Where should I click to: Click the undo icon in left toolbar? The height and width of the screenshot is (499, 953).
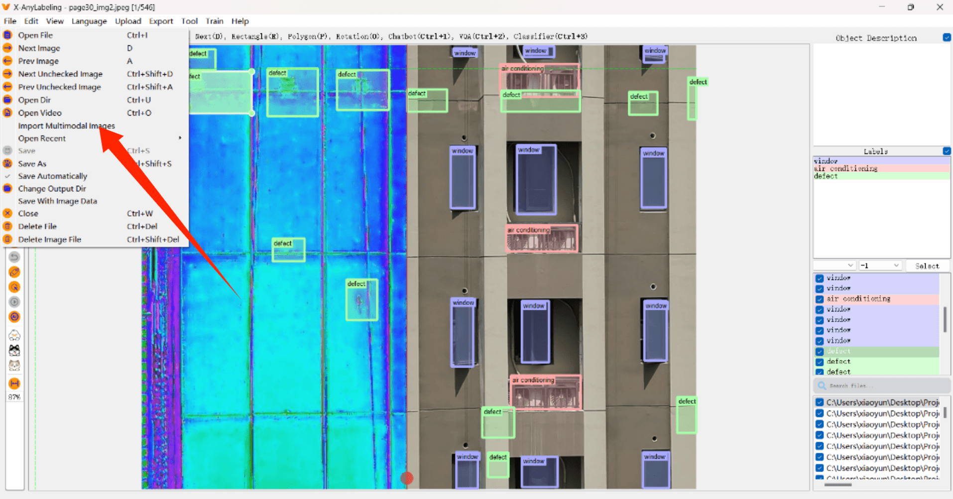(x=14, y=257)
